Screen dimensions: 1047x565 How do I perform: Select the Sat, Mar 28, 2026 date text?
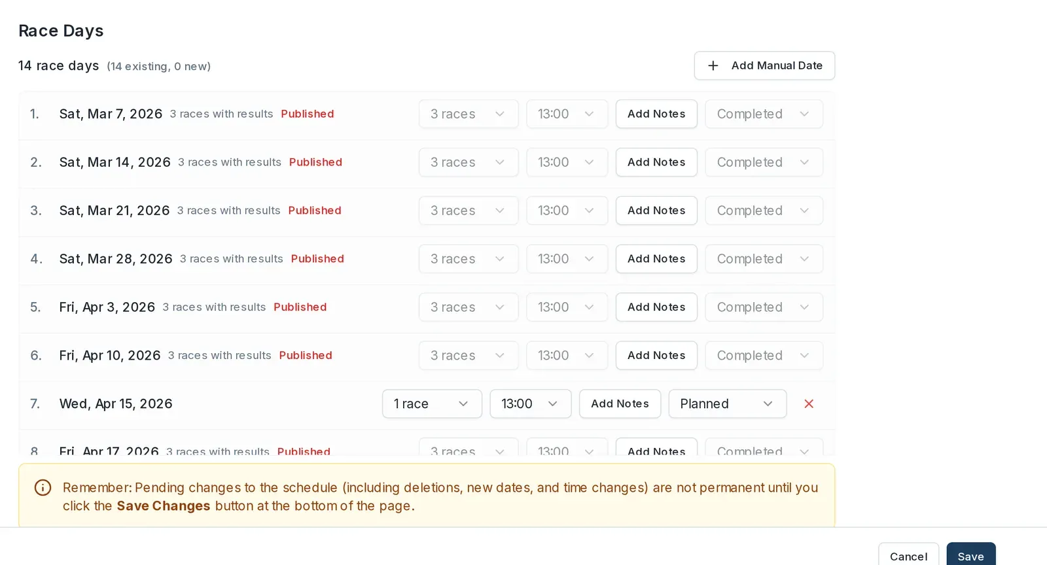pos(116,259)
